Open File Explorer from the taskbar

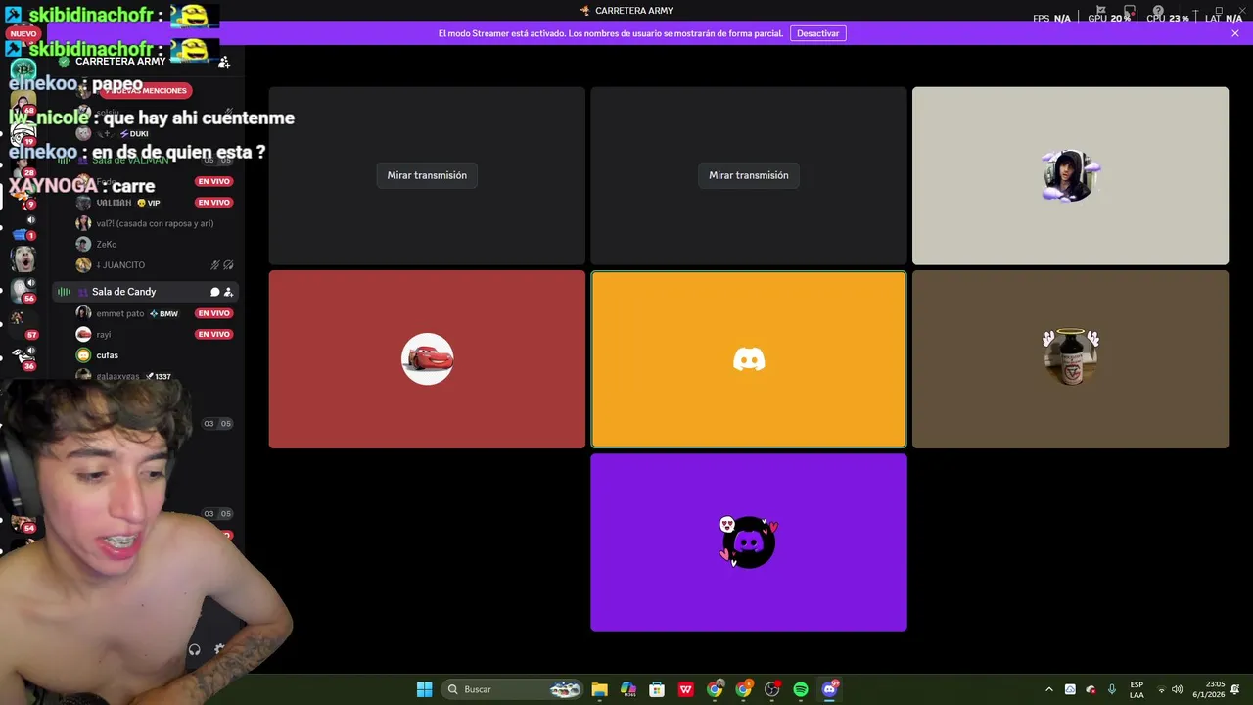coord(600,689)
